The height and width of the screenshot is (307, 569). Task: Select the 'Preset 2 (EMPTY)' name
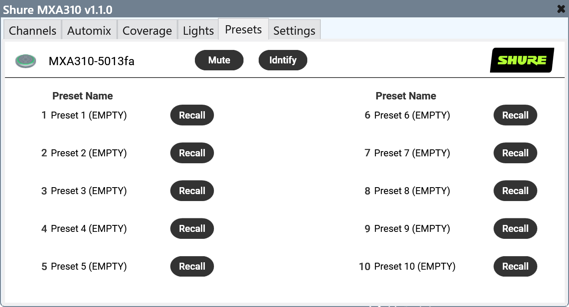coord(89,153)
